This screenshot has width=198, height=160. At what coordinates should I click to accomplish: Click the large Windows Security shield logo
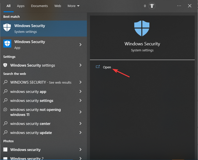coord(142,28)
